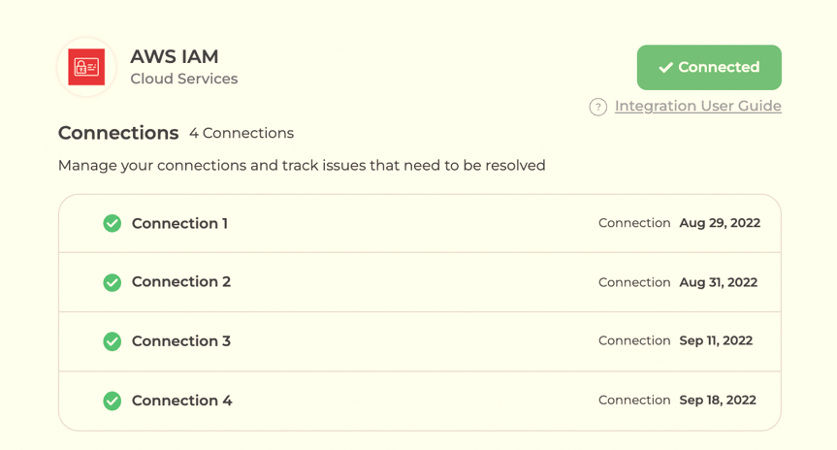Click the AWS IAM logo icon
This screenshot has width=837, height=450.
tap(86, 67)
